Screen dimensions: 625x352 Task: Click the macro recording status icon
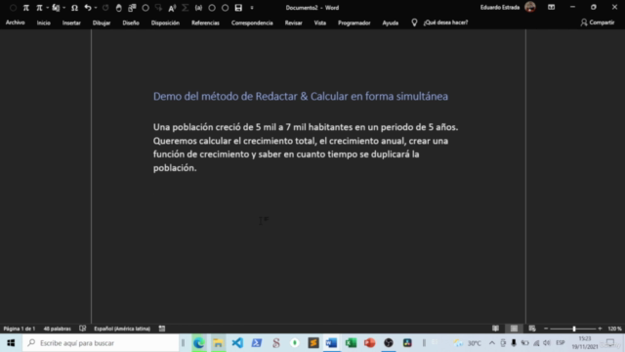pyautogui.click(x=162, y=329)
